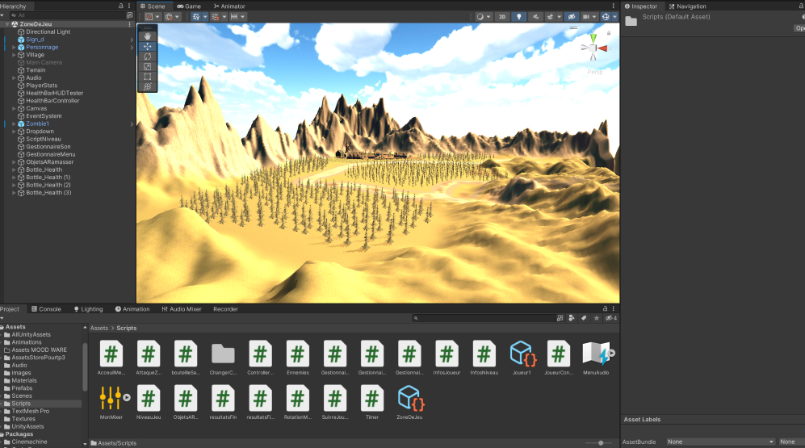Select the Move tool in scene
The height and width of the screenshot is (448, 805).
pos(148,47)
